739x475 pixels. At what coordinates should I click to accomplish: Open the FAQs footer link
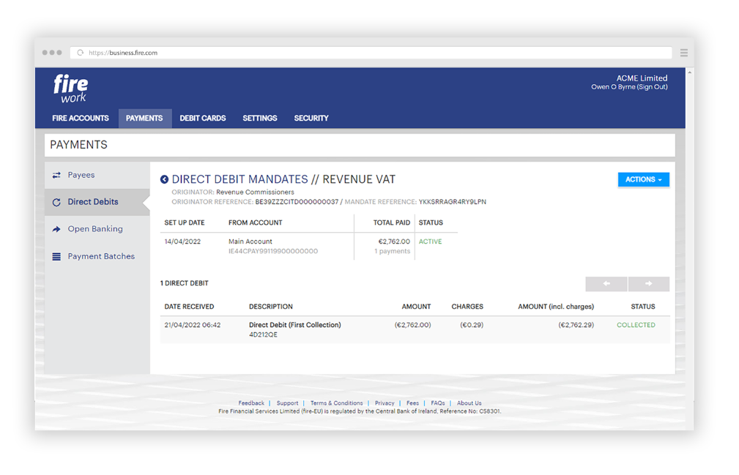(x=437, y=403)
